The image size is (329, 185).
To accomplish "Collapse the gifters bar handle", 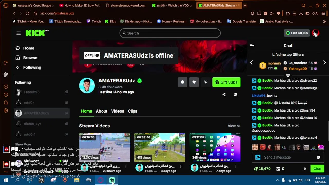I will tap(288, 76).
